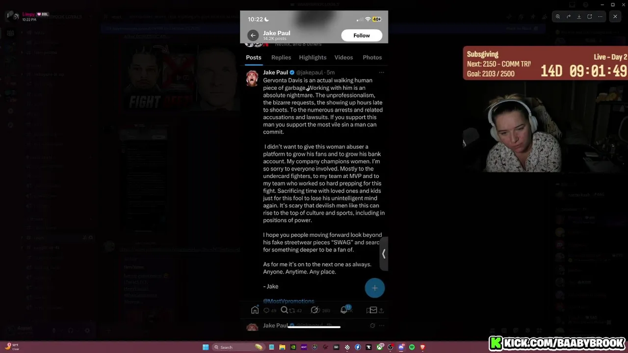Switch to the Posts tab

coord(254,57)
